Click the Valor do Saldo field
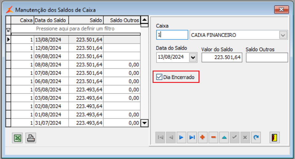 222,57
